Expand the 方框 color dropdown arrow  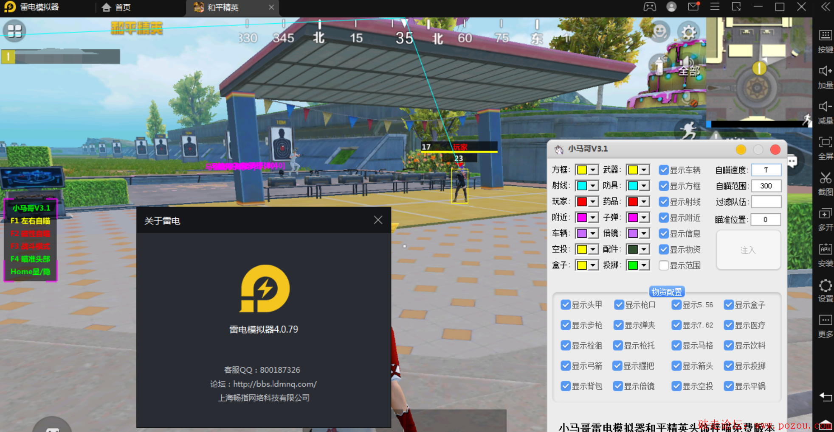pyautogui.click(x=593, y=170)
